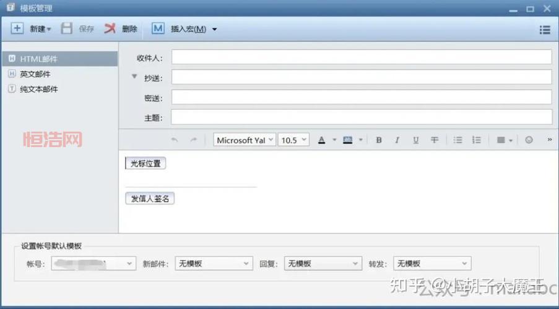Click the bulleted list icon
Viewport: 559px width, 309px height.
tap(457, 140)
